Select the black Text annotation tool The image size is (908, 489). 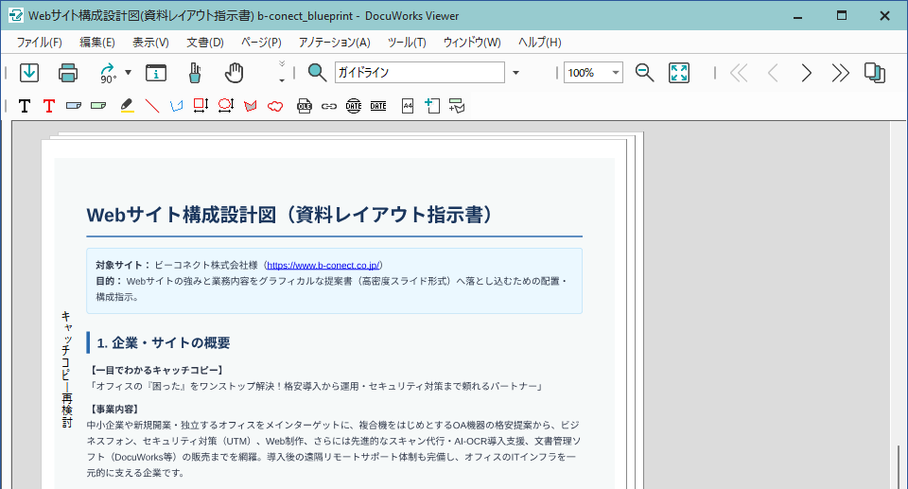pyautogui.click(x=25, y=106)
